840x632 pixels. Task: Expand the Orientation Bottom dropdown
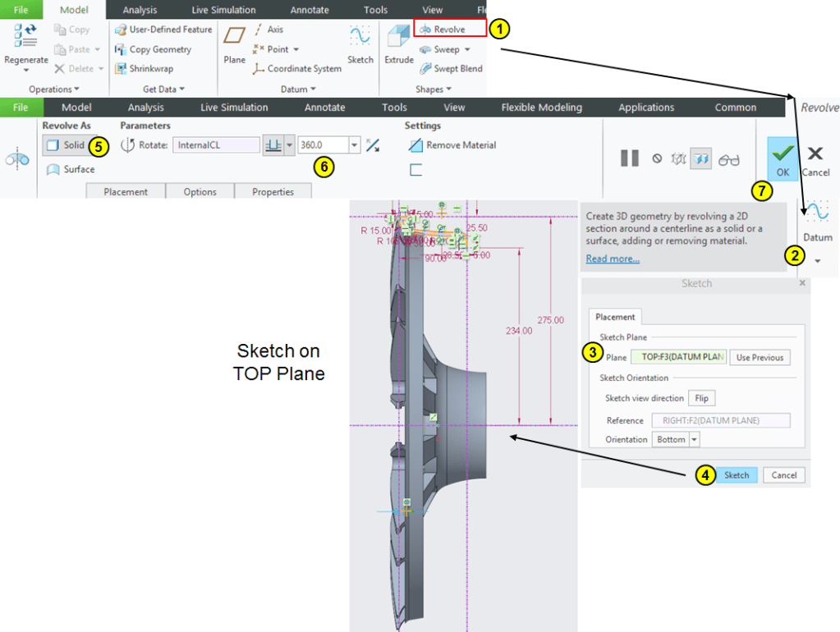click(x=694, y=440)
